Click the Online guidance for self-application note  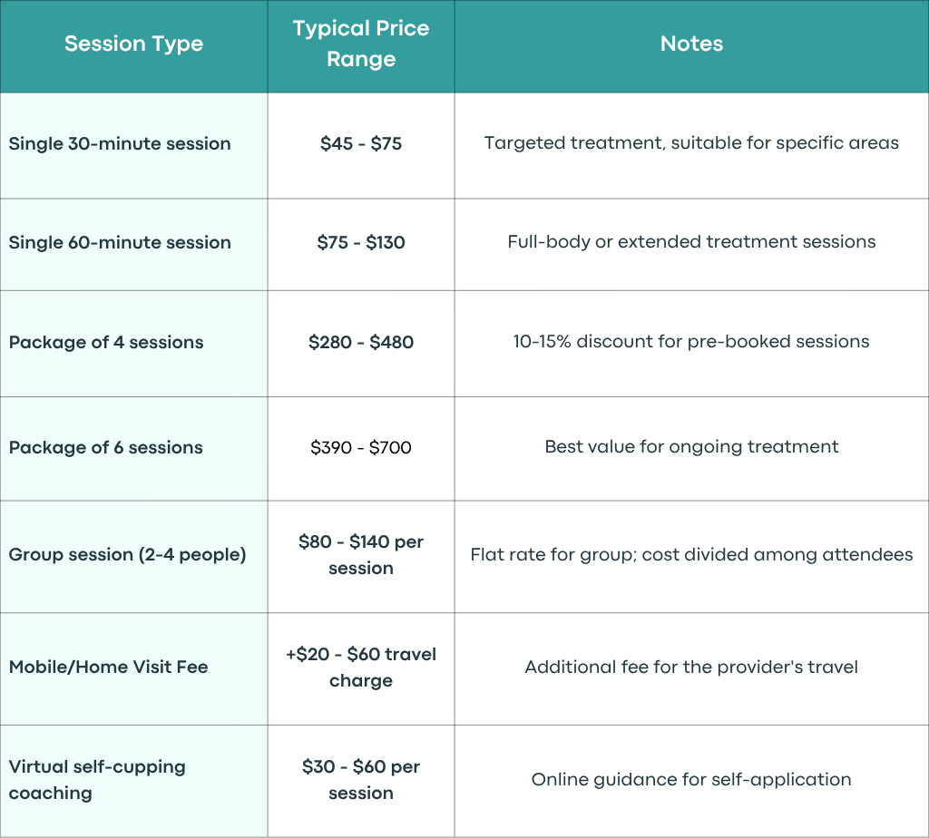click(x=691, y=780)
